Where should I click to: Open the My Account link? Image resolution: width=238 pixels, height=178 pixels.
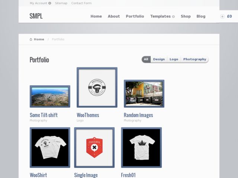click(x=38, y=3)
